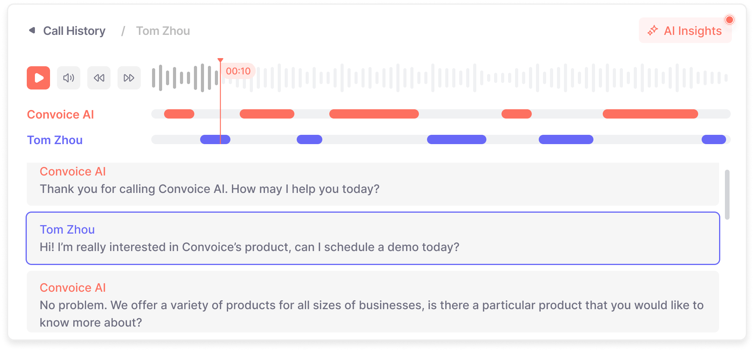Click the last Tom Zhou speech segment
The image size is (754, 351).
(x=714, y=139)
